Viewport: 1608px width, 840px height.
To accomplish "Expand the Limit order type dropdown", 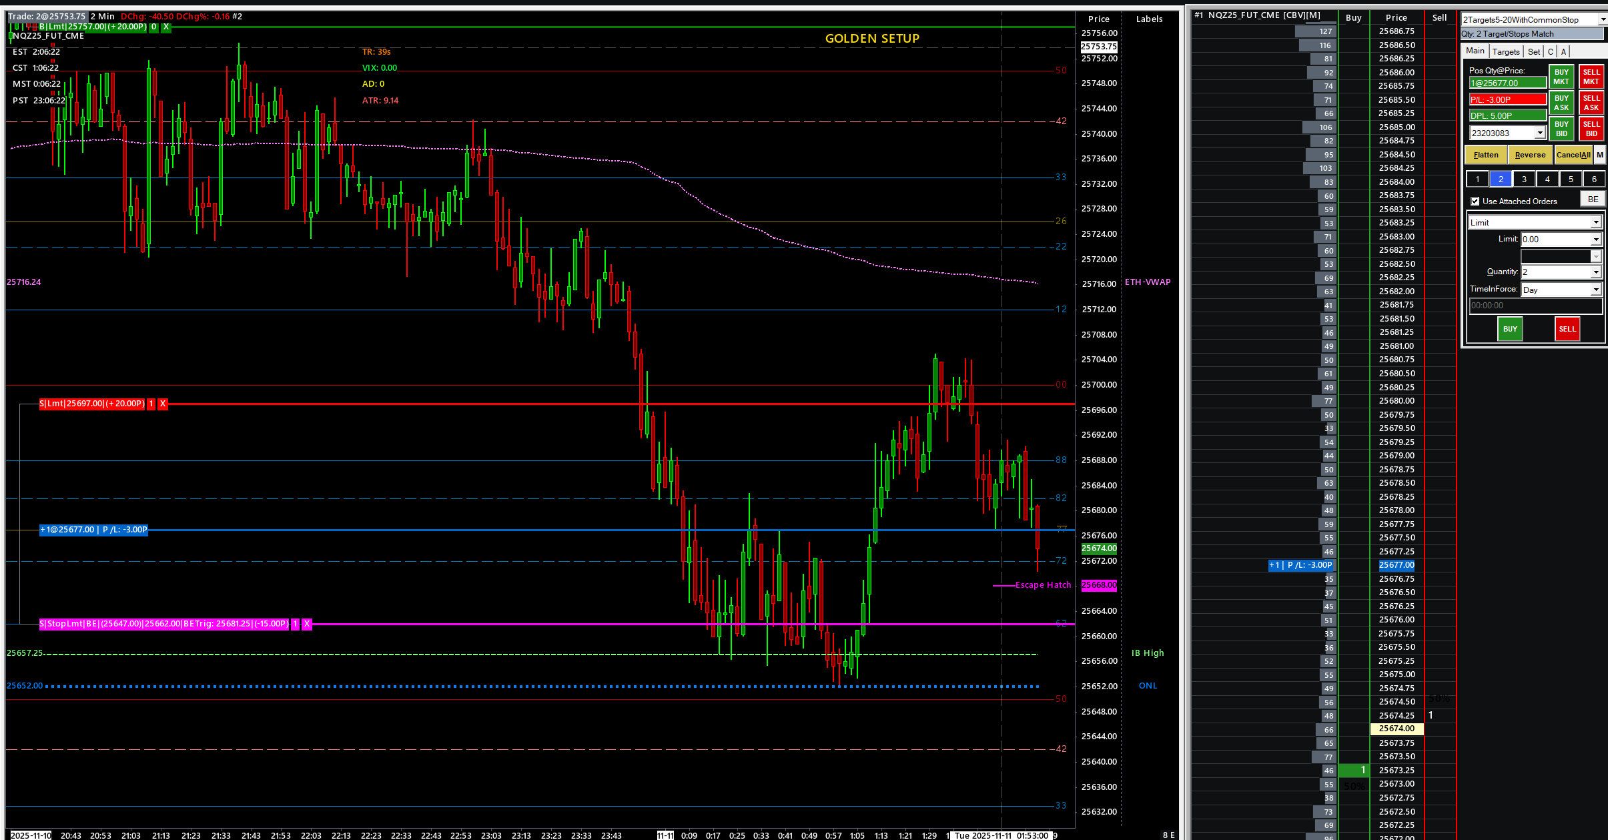I will click(1595, 223).
